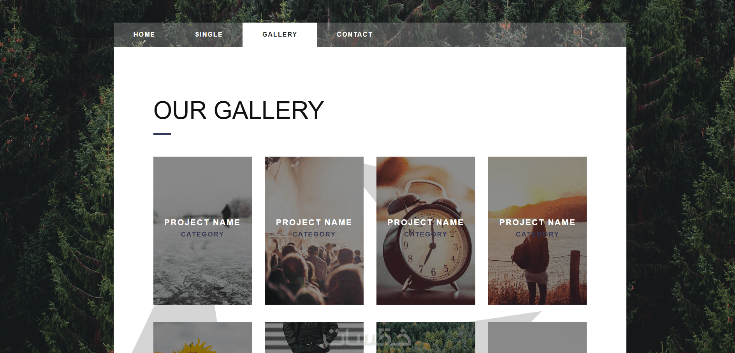Screen dimensions: 735x353
Task: Click Category label on snowy path card
Action: 202,234
